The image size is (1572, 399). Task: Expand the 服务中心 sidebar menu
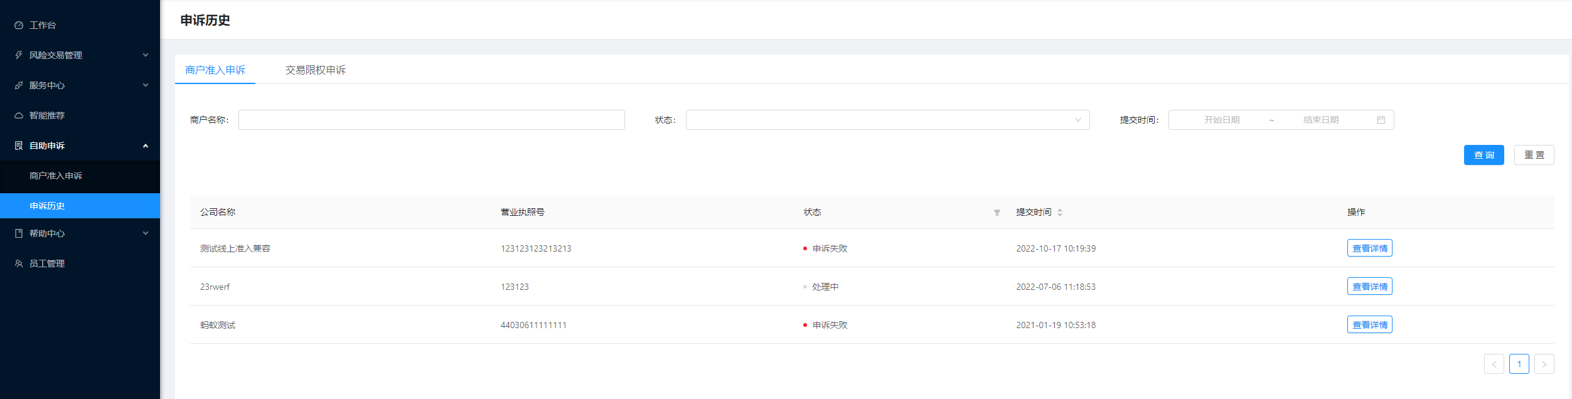pyautogui.click(x=80, y=85)
